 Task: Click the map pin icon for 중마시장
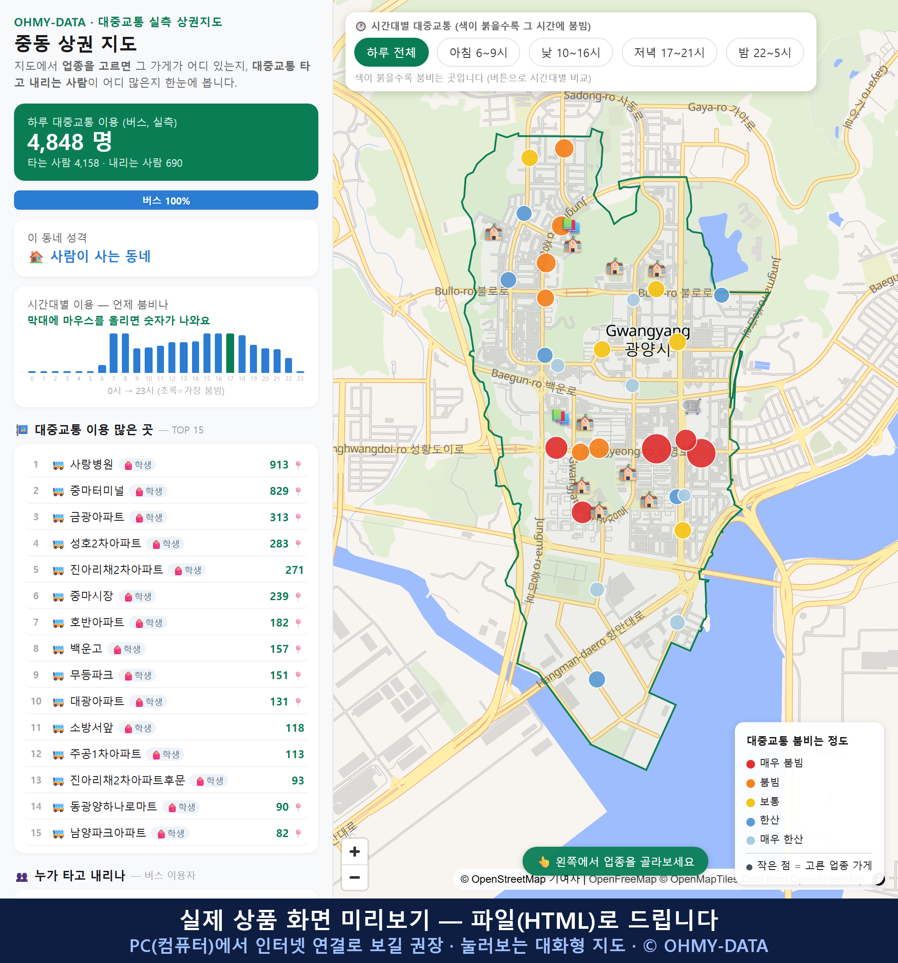tap(298, 596)
